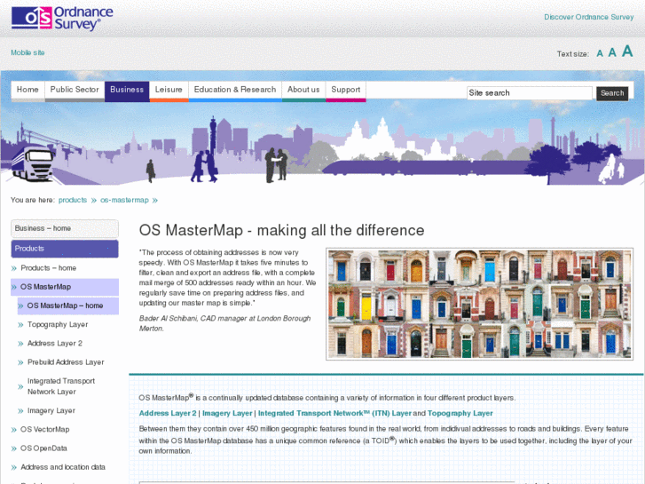Follow the Topography Layer content link
Viewport: 645px width, 484px height.
coord(460,413)
